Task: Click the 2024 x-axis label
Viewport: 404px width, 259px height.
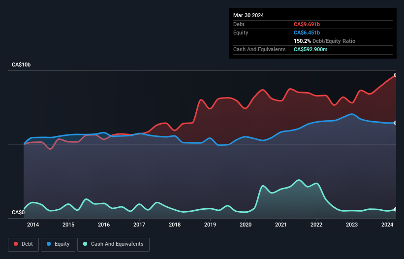Action: click(387, 225)
